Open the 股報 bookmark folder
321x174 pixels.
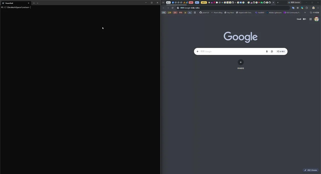(x=175, y=12)
